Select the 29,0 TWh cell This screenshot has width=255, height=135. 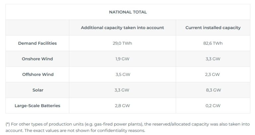tap(122, 43)
